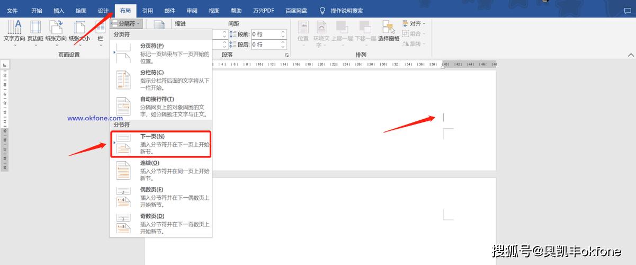Increase the 段后 spacing value
636x265 pixels.
(283, 42)
